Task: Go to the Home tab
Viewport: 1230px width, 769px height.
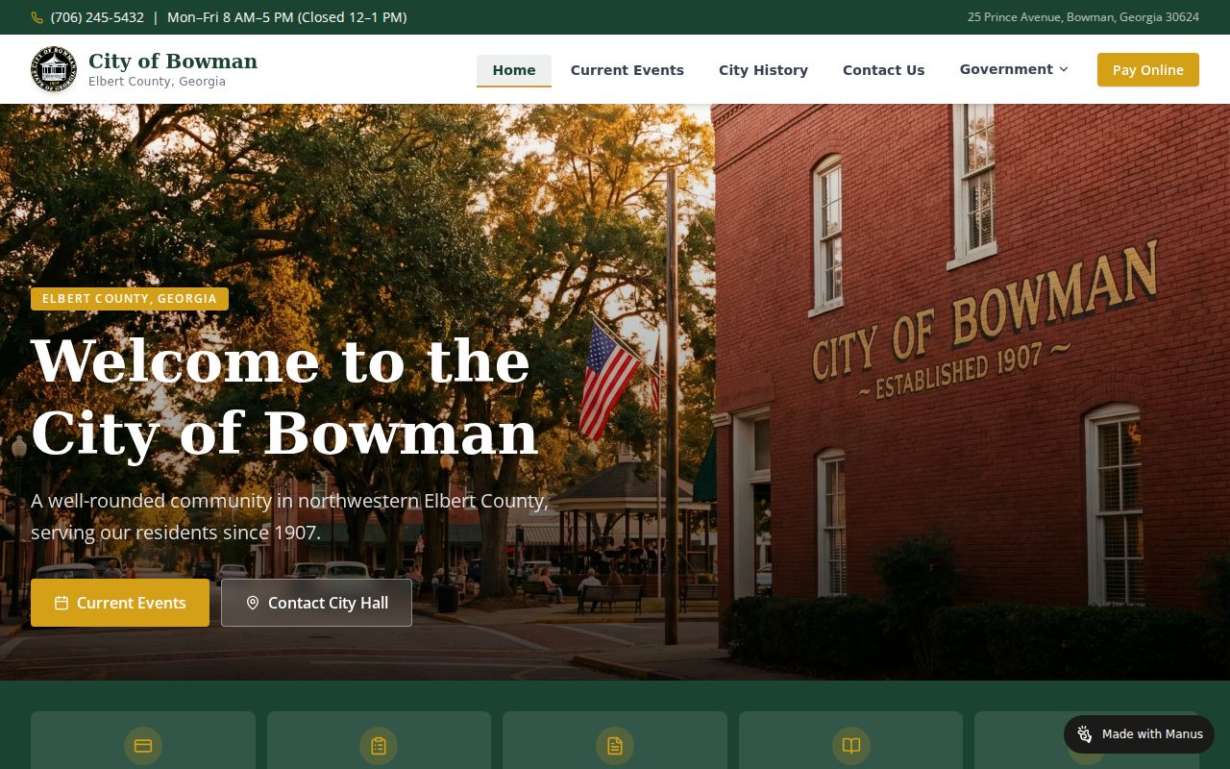Action: pos(514,70)
